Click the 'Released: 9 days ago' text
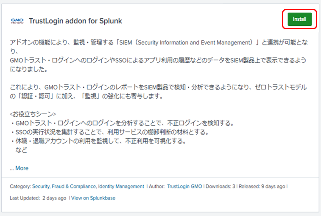Viewport: 321px width, 216px height. point(262,186)
